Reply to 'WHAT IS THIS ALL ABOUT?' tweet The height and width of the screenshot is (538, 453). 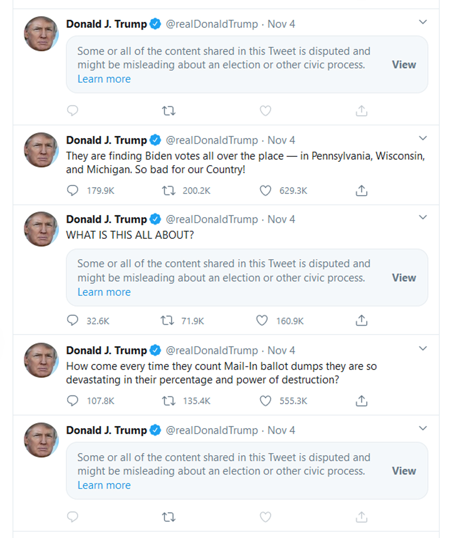73,321
